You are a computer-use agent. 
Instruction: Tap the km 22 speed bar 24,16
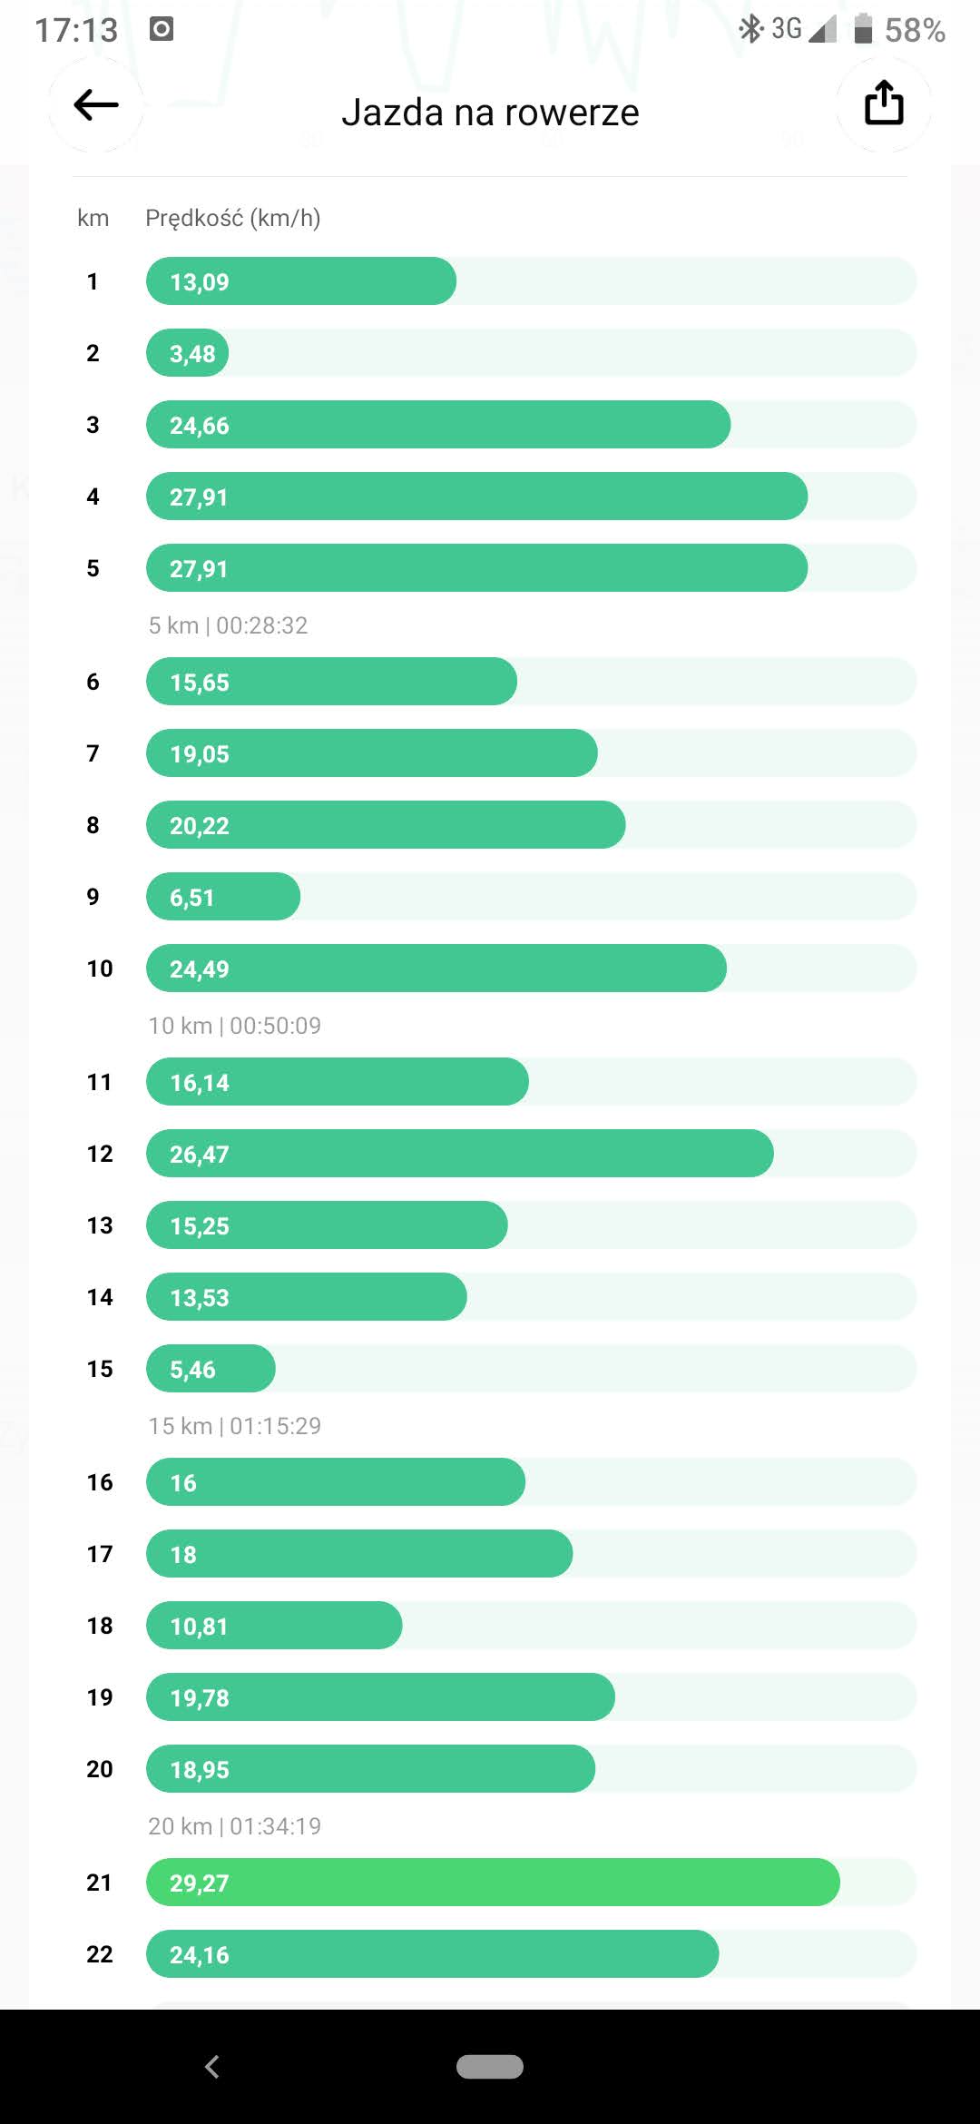tap(432, 1954)
